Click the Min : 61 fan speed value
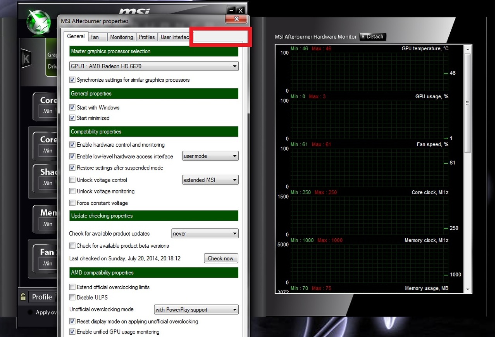 pyautogui.click(x=299, y=144)
